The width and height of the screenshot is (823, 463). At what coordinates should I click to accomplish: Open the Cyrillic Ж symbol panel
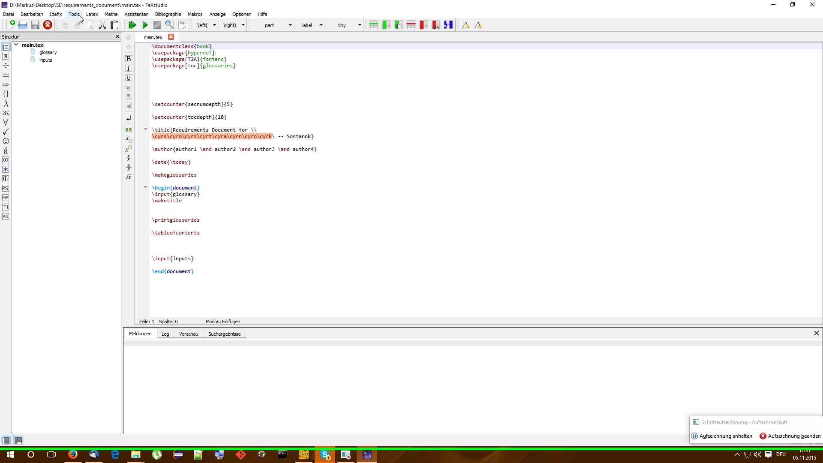tap(6, 113)
